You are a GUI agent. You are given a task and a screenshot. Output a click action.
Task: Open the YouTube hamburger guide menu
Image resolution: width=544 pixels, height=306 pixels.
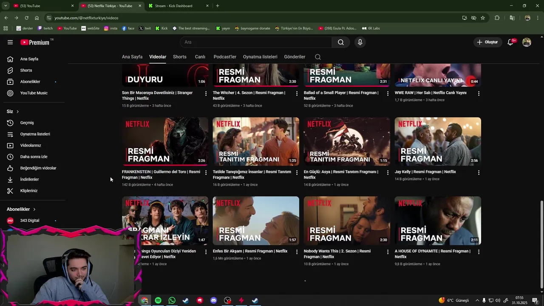point(10,42)
